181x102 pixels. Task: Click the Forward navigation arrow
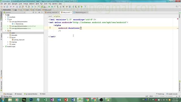[x=35, y=7]
